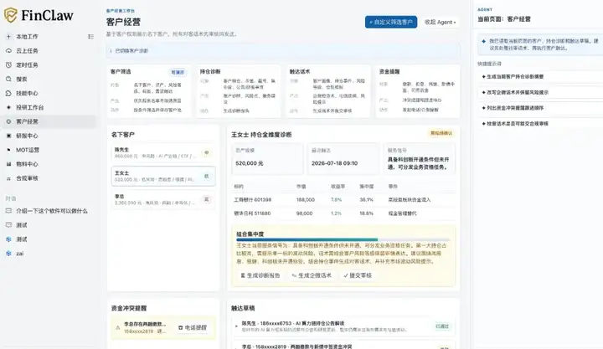Open the 触达话术 card
Viewport: 603px width, 349px height.
coord(328,91)
